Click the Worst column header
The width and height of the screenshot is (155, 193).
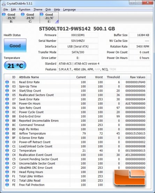95,77
